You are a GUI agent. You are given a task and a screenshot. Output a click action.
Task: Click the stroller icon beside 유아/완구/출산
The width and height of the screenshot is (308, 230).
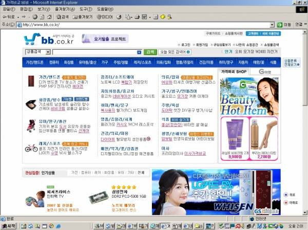[x=31, y=126]
